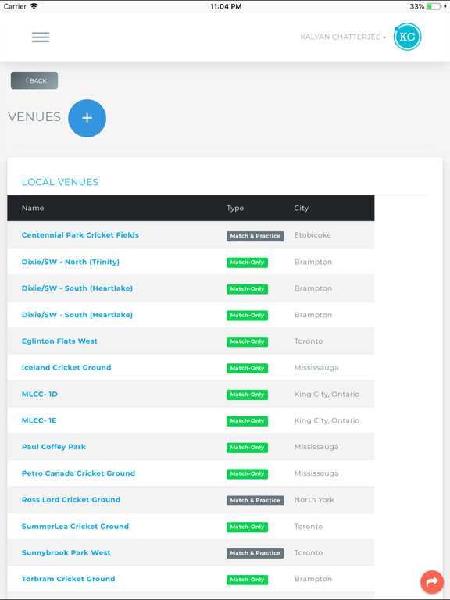Open Iceland Cricket Ground venue
Image resolution: width=450 pixels, height=600 pixels.
pyautogui.click(x=66, y=367)
